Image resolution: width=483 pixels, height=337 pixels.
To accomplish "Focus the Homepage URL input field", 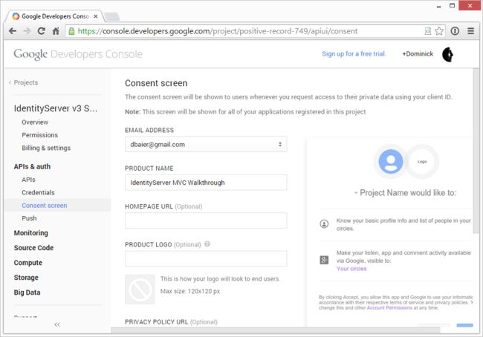I will (206, 220).
